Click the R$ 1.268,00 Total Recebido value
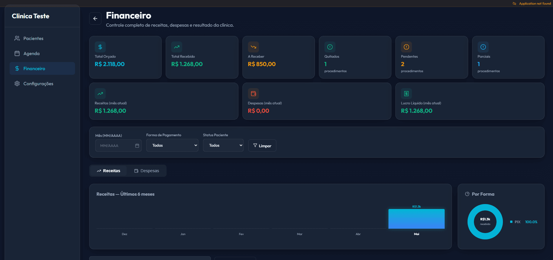Image resolution: width=553 pixels, height=260 pixels. (187, 64)
